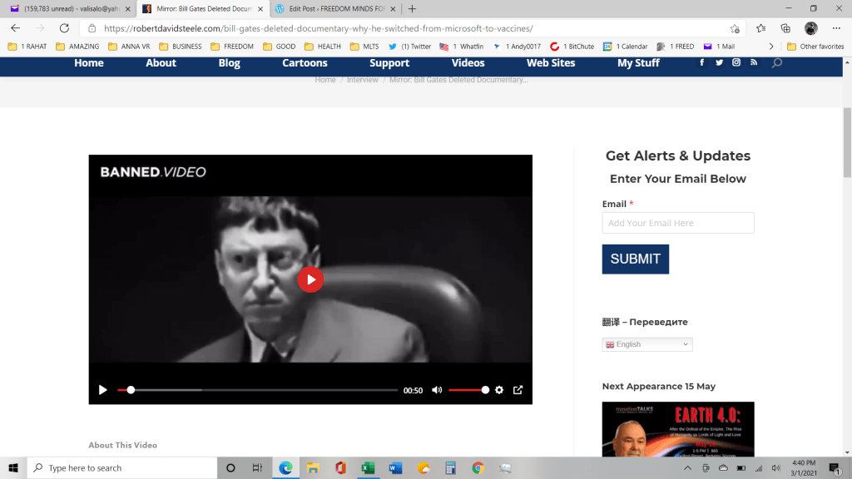Show hidden system tray icons
The image size is (852, 479).
coord(688,468)
